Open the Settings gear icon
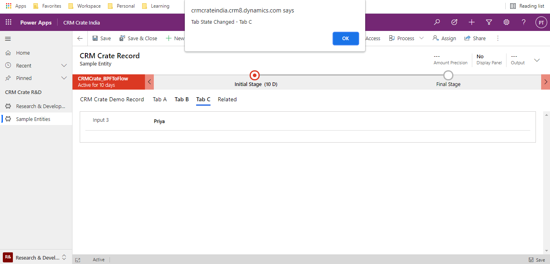 tap(506, 22)
